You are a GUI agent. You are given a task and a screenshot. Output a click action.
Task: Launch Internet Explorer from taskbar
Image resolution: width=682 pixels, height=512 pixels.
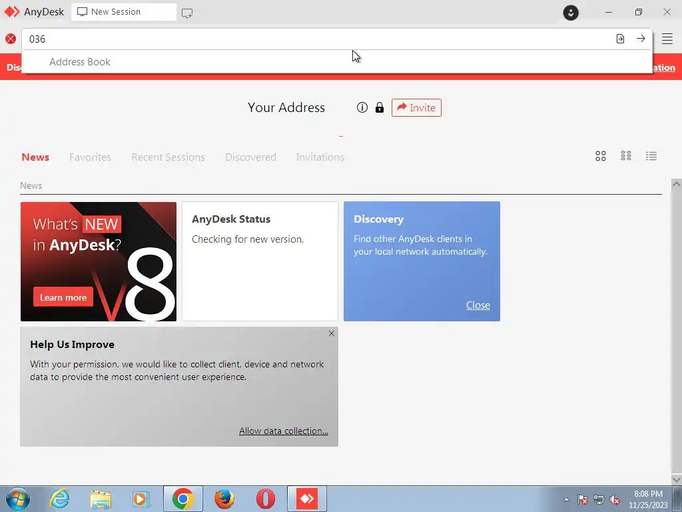(59, 499)
